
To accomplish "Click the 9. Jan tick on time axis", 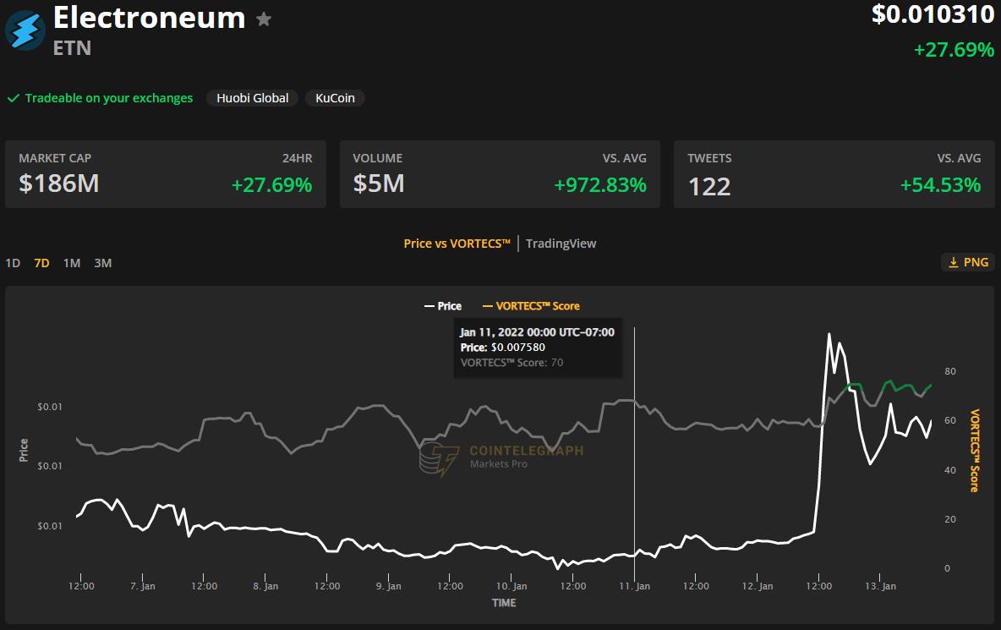I will [x=388, y=586].
